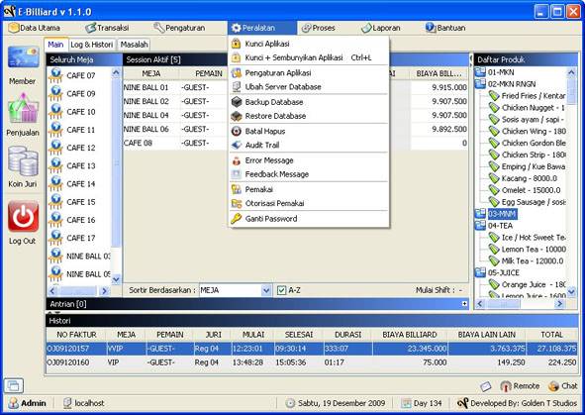This screenshot has height=415, width=585.
Task: Select CAFE 08 session row
Action: 295,143
